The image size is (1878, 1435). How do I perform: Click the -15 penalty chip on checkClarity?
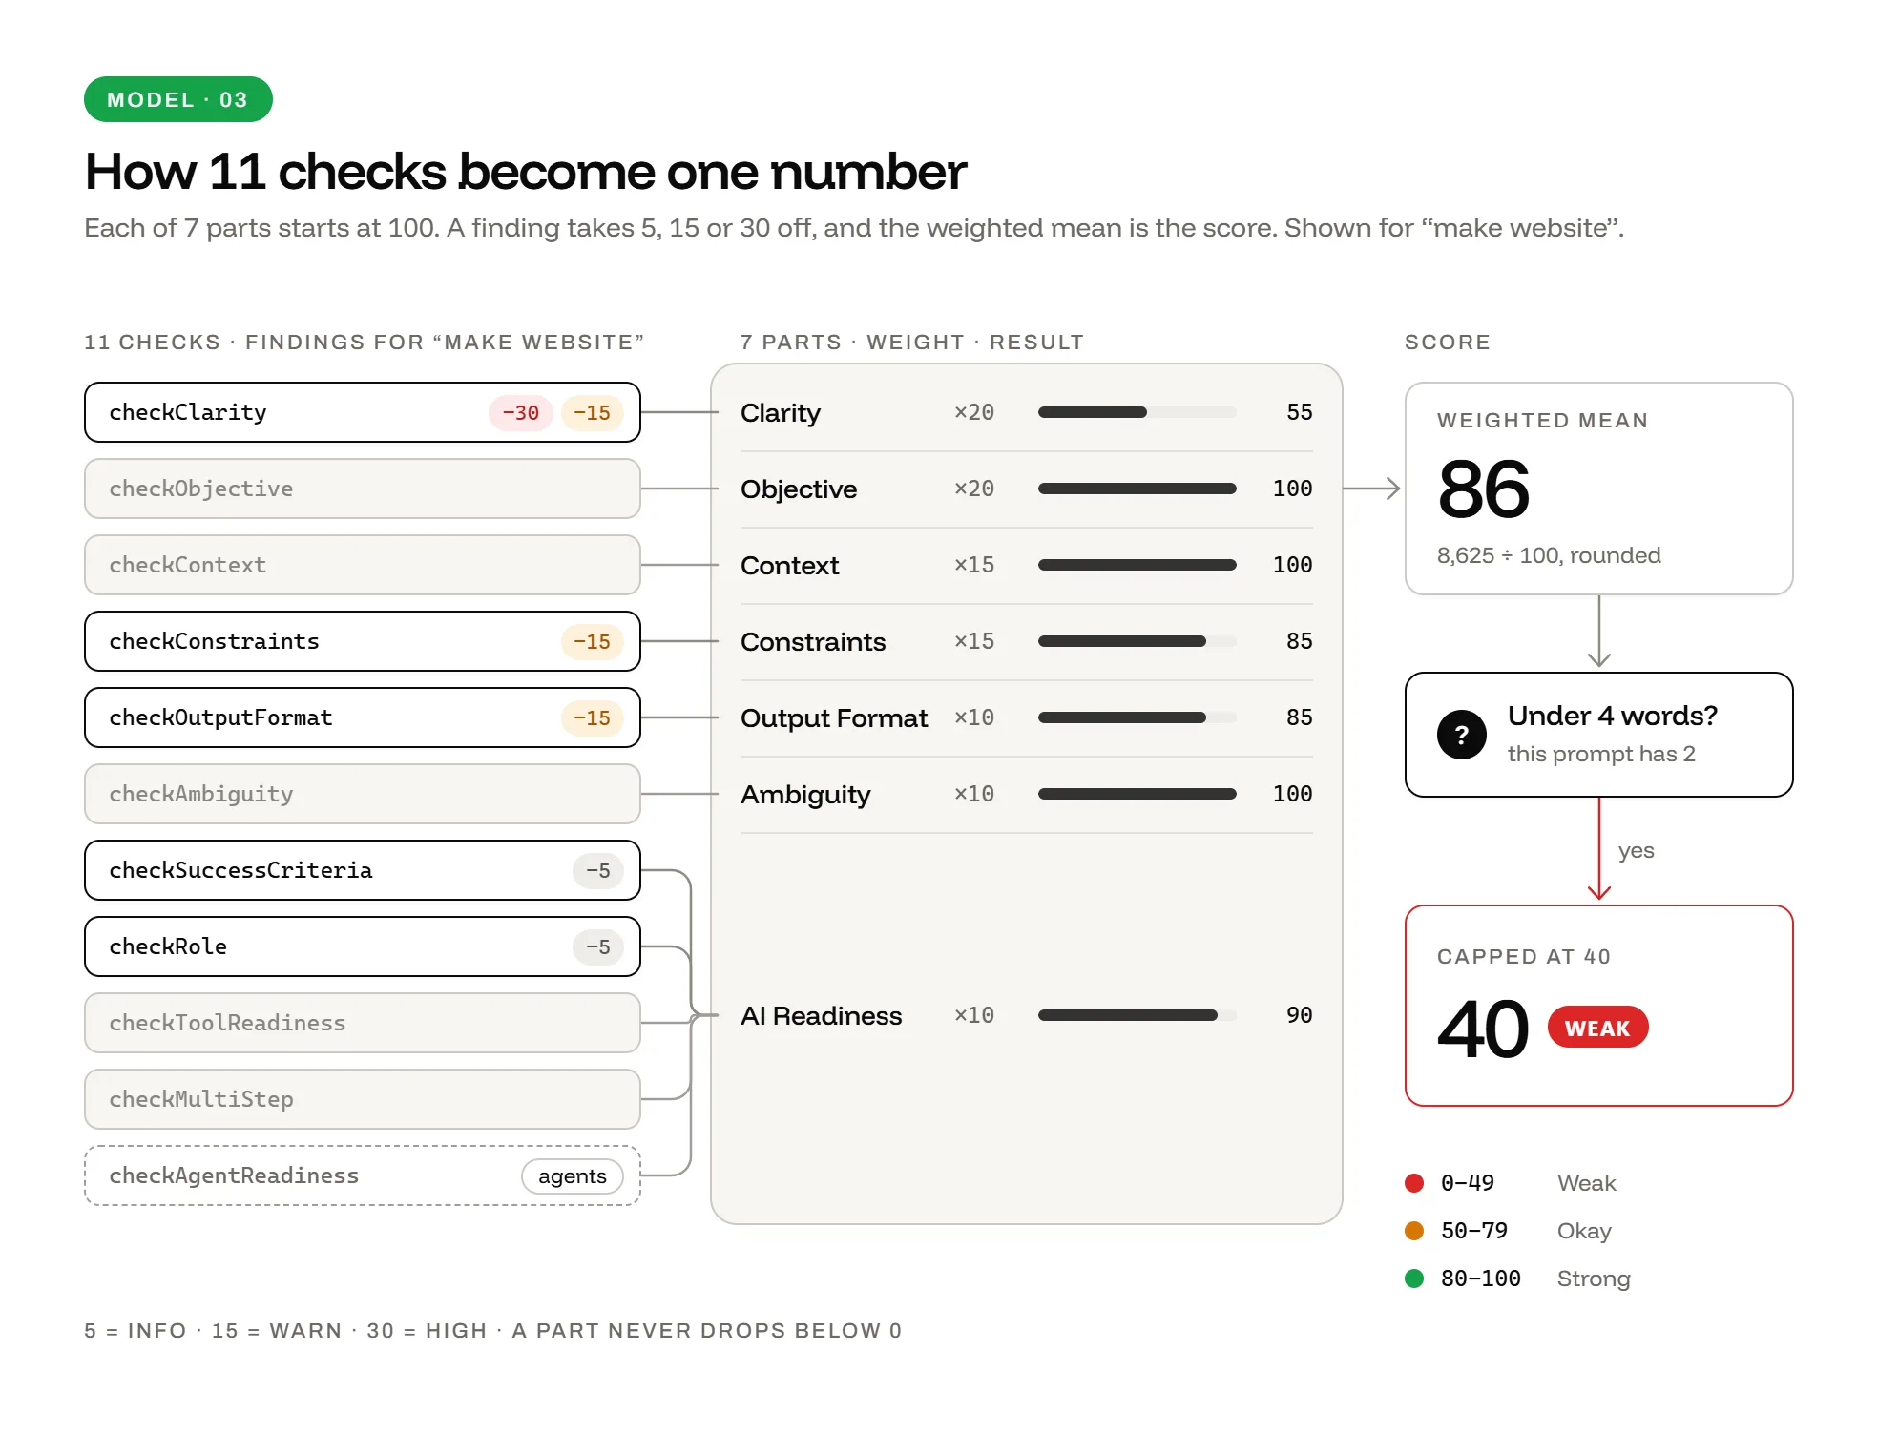(x=593, y=413)
